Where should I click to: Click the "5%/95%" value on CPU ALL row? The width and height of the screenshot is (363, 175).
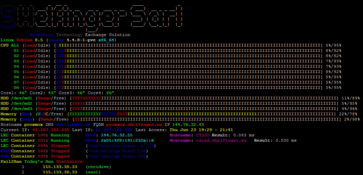coord(333,45)
